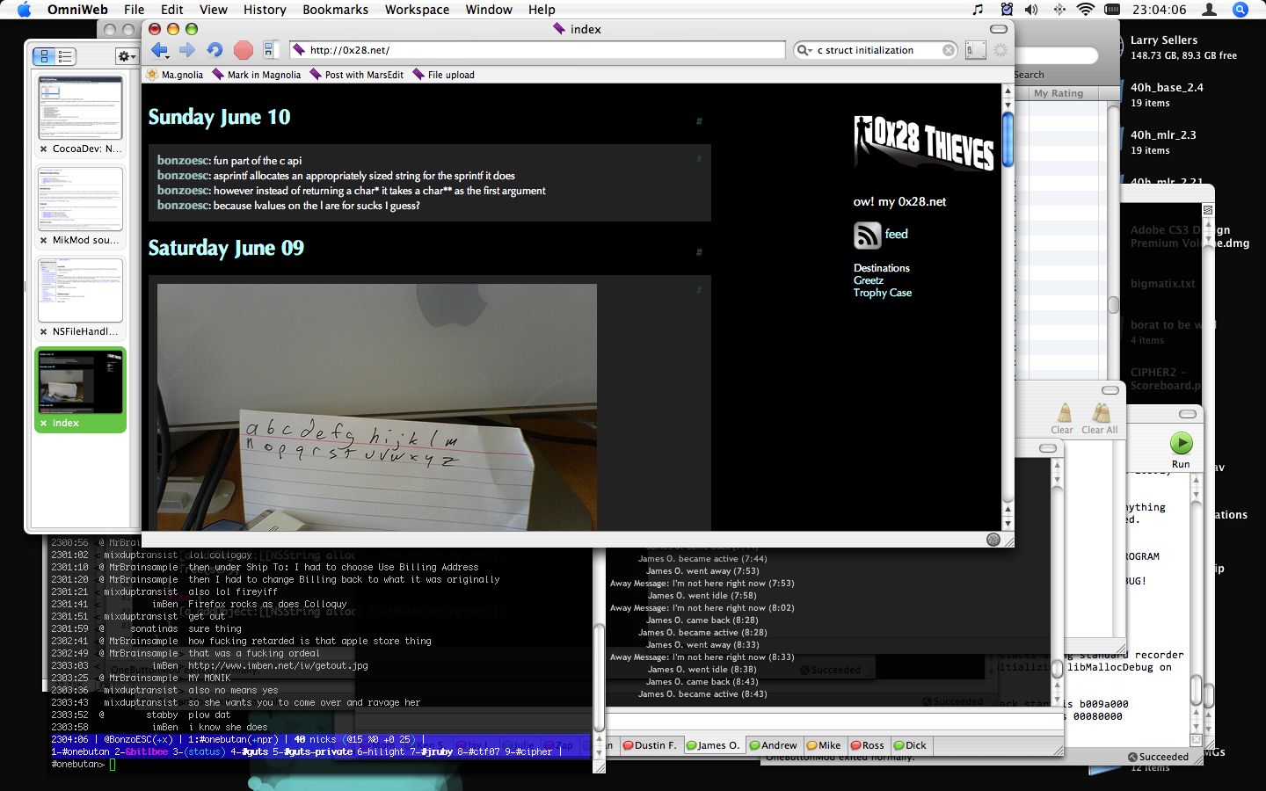The height and width of the screenshot is (791, 1266).
Task: Open the Bookmarks menu
Action: tap(335, 10)
